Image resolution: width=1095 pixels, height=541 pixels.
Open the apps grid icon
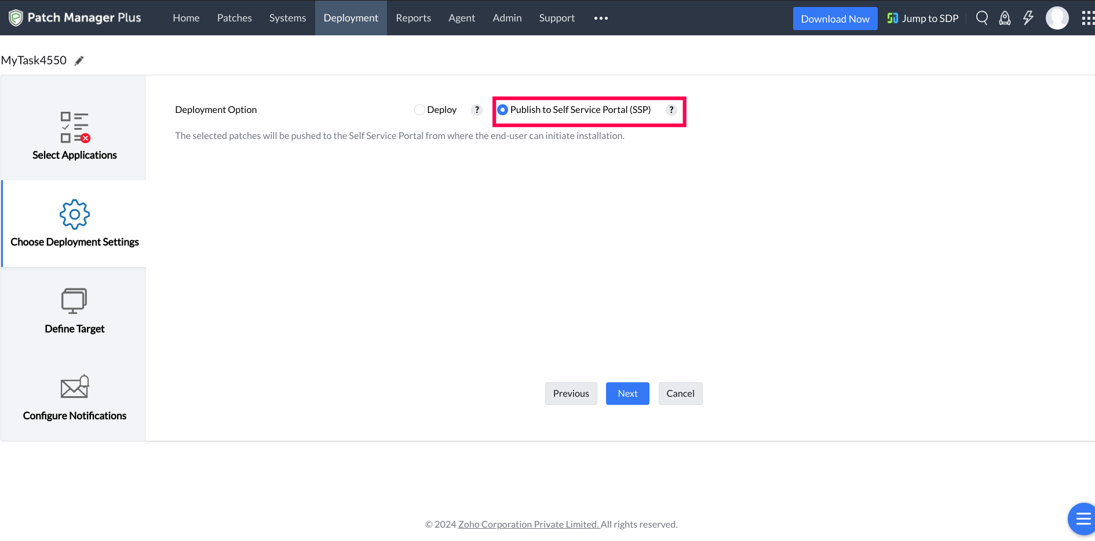click(1088, 18)
